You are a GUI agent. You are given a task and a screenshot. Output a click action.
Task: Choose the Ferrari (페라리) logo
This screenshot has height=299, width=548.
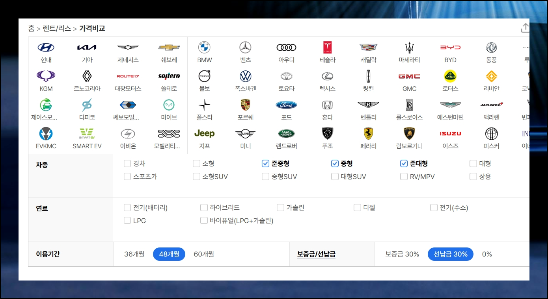(368, 134)
